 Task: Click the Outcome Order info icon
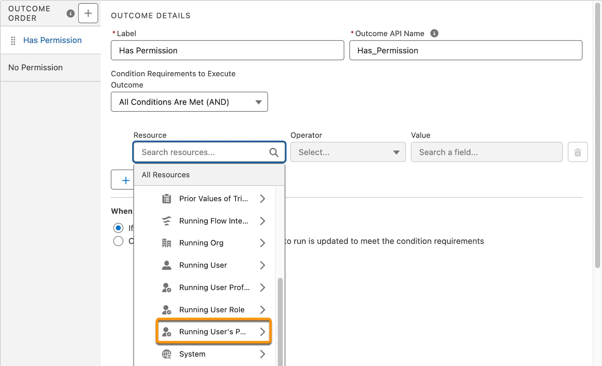coord(70,14)
